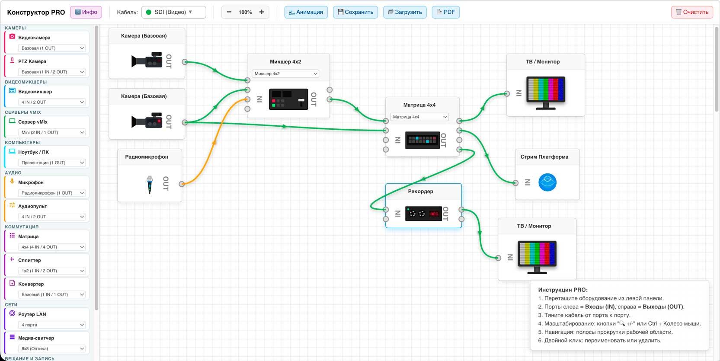The width and height of the screenshot is (720, 361).
Task: Export the diagram via PDF button
Action: [x=445, y=12]
